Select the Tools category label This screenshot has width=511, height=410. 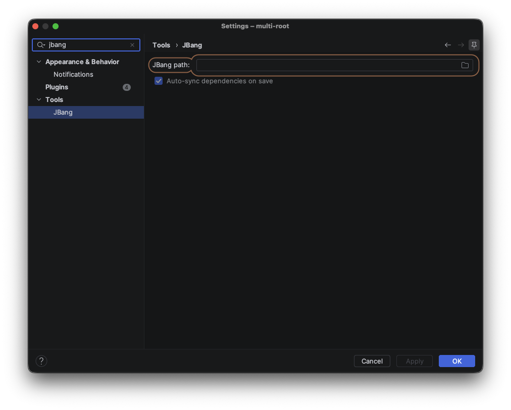[x=54, y=99]
